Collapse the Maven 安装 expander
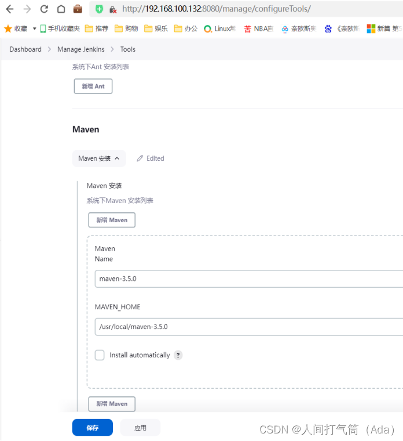 pyautogui.click(x=99, y=158)
